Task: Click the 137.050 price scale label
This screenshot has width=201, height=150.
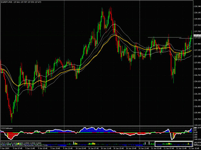Action: pyautogui.click(x=197, y=63)
